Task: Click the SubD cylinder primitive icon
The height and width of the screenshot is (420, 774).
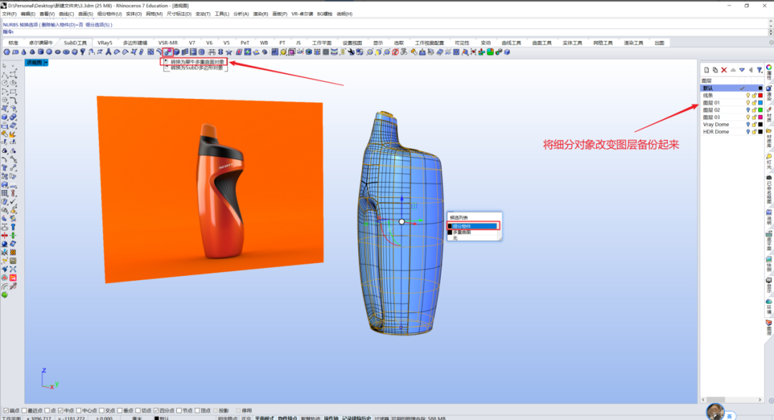Action: point(40,52)
